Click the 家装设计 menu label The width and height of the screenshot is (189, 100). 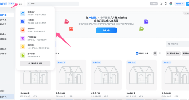[x=31, y=12]
